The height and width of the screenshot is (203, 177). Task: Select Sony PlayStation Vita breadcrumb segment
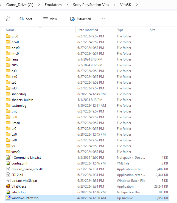click(91, 5)
